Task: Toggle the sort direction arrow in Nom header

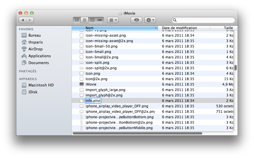Action: (156, 28)
